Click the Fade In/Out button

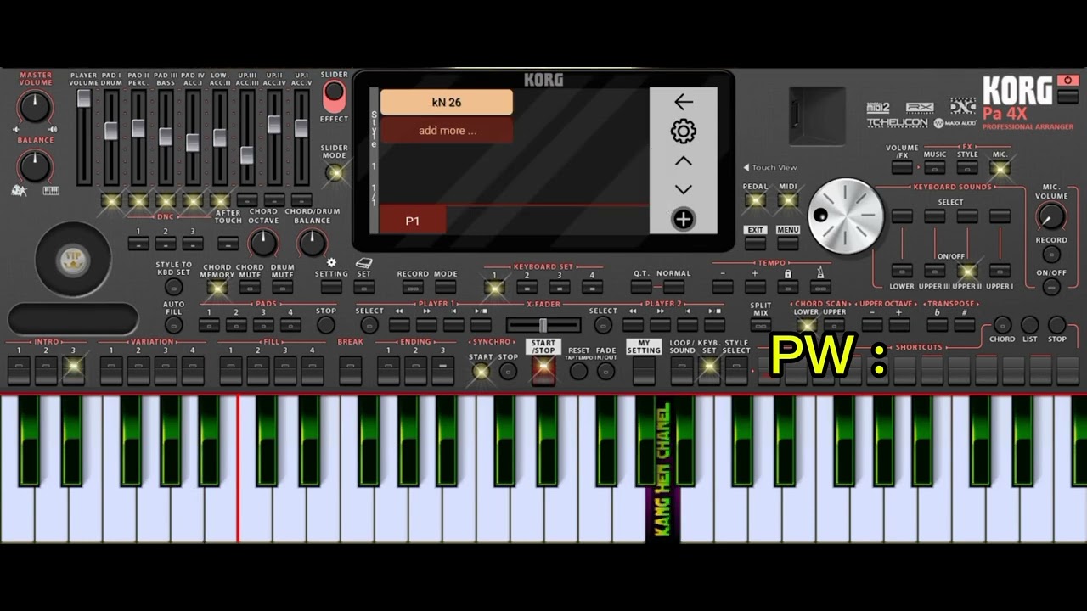[605, 371]
